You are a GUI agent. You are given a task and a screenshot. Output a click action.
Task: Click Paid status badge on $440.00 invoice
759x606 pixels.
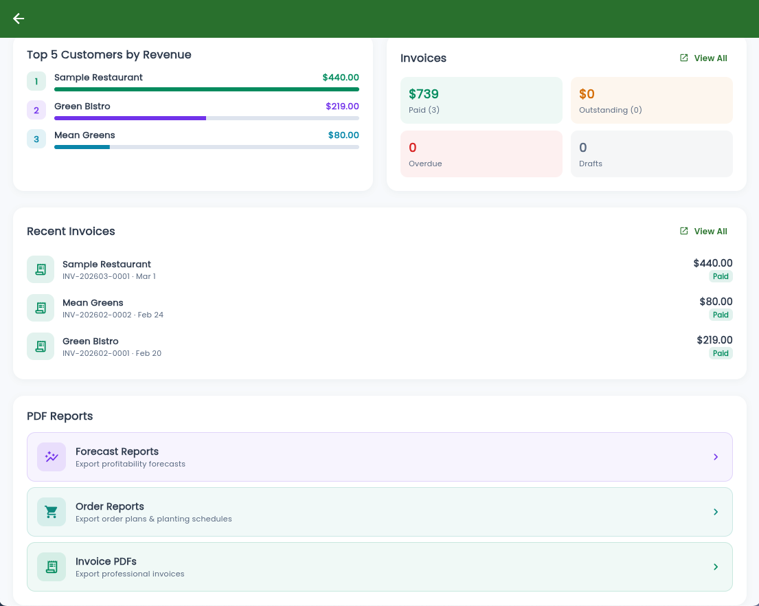coord(721,276)
